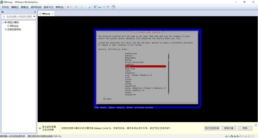258x138 pixels.
Task: Toggle the thumbnail bar toolbar icon
Action: pos(100,7)
